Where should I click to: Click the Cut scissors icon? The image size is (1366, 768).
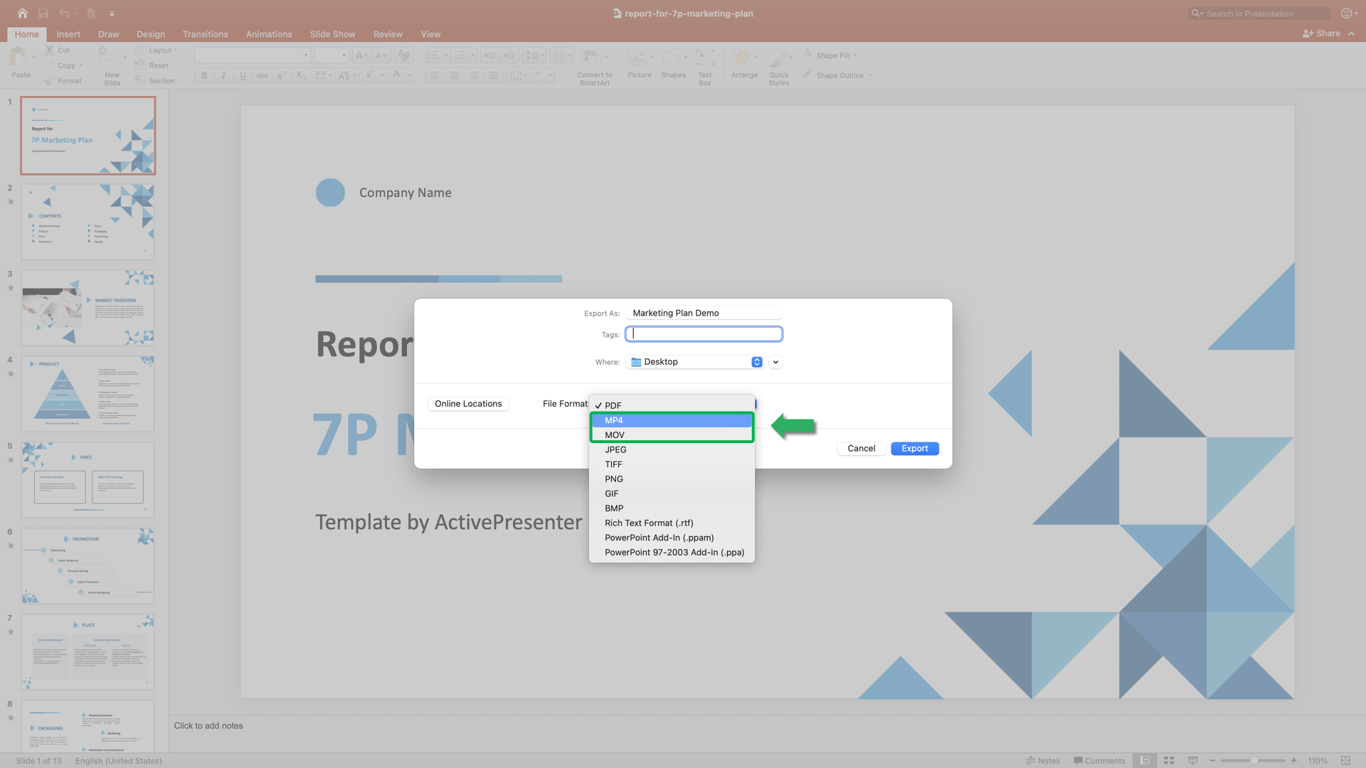click(x=49, y=50)
